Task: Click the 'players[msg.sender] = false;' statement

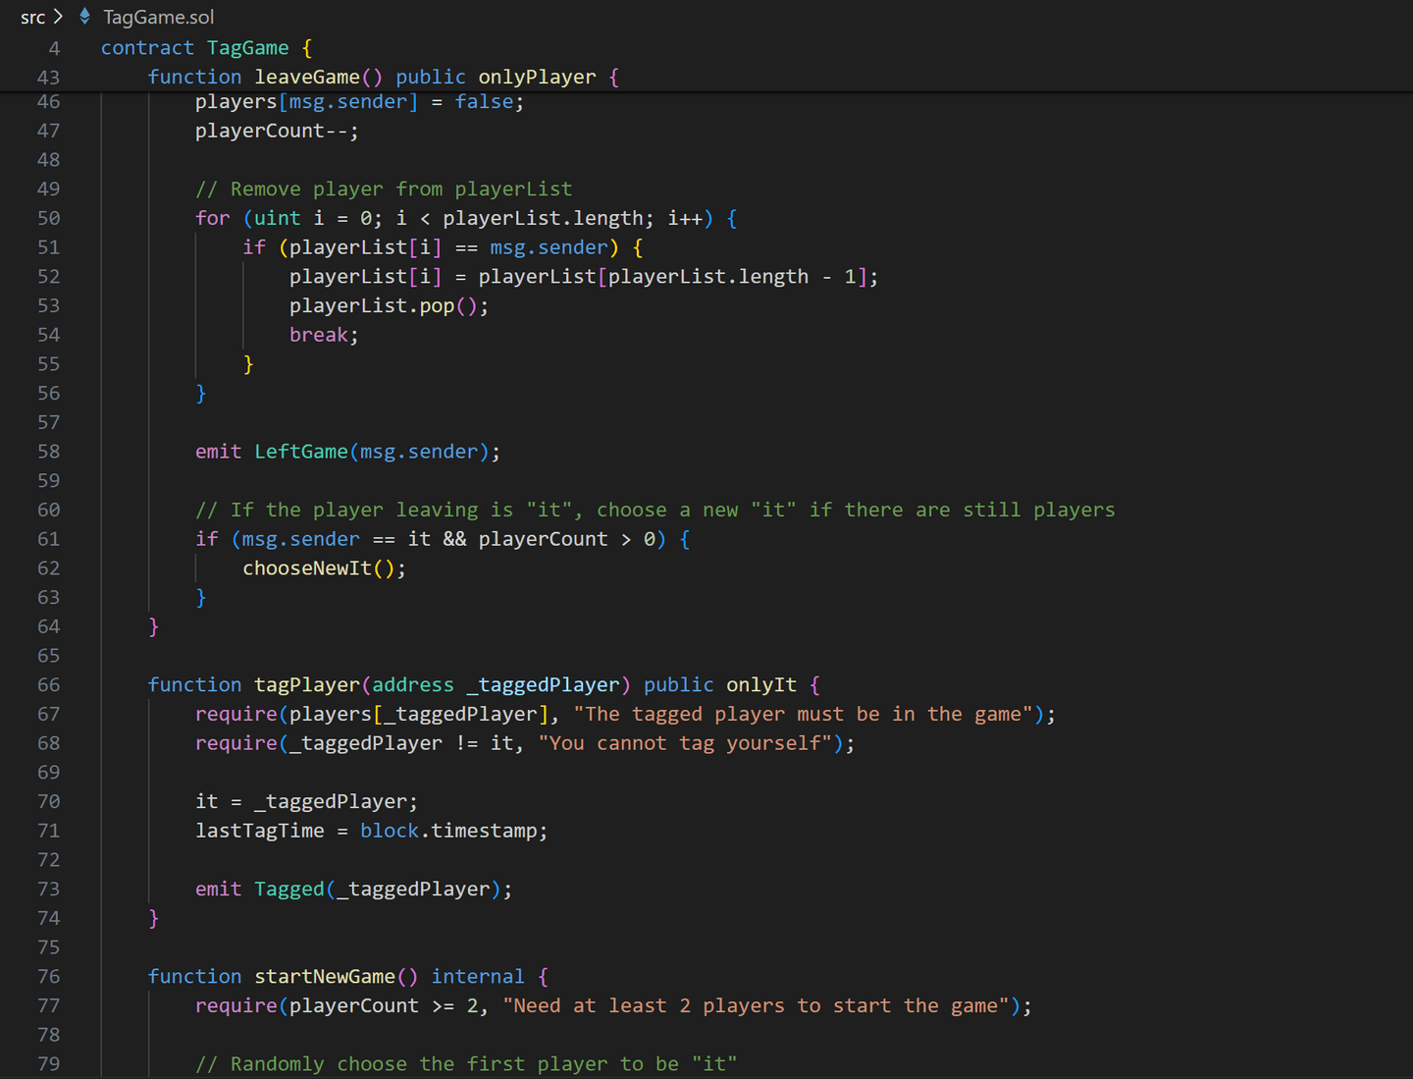Action: click(359, 102)
